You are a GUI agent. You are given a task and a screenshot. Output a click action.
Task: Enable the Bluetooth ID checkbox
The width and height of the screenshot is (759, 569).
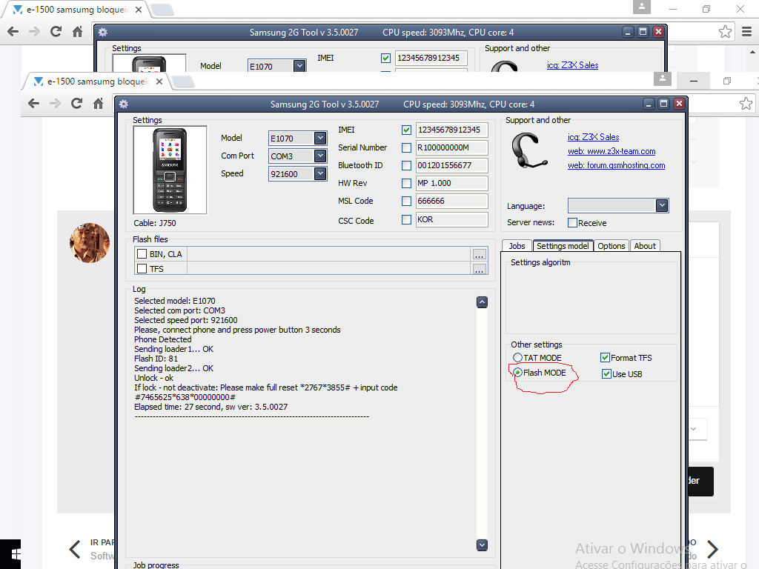pos(407,165)
